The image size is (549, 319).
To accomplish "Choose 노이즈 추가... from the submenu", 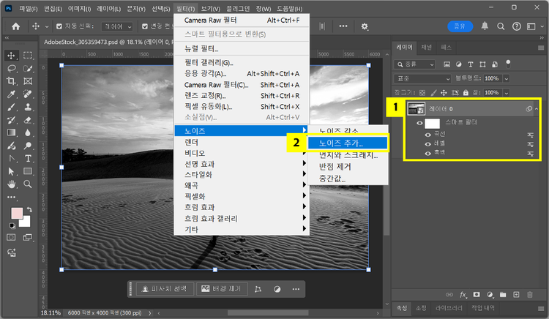I will point(348,143).
